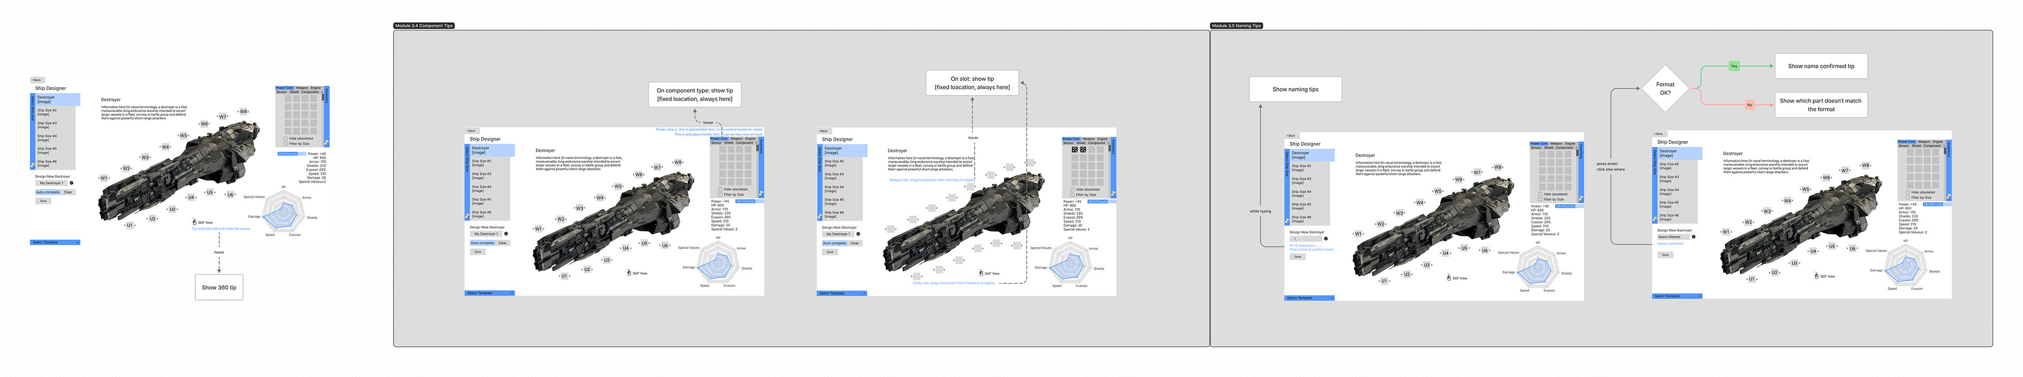Screen dimensions: 2023x377
Task: Click Back button in slot tip mockup
Action: [824, 131]
